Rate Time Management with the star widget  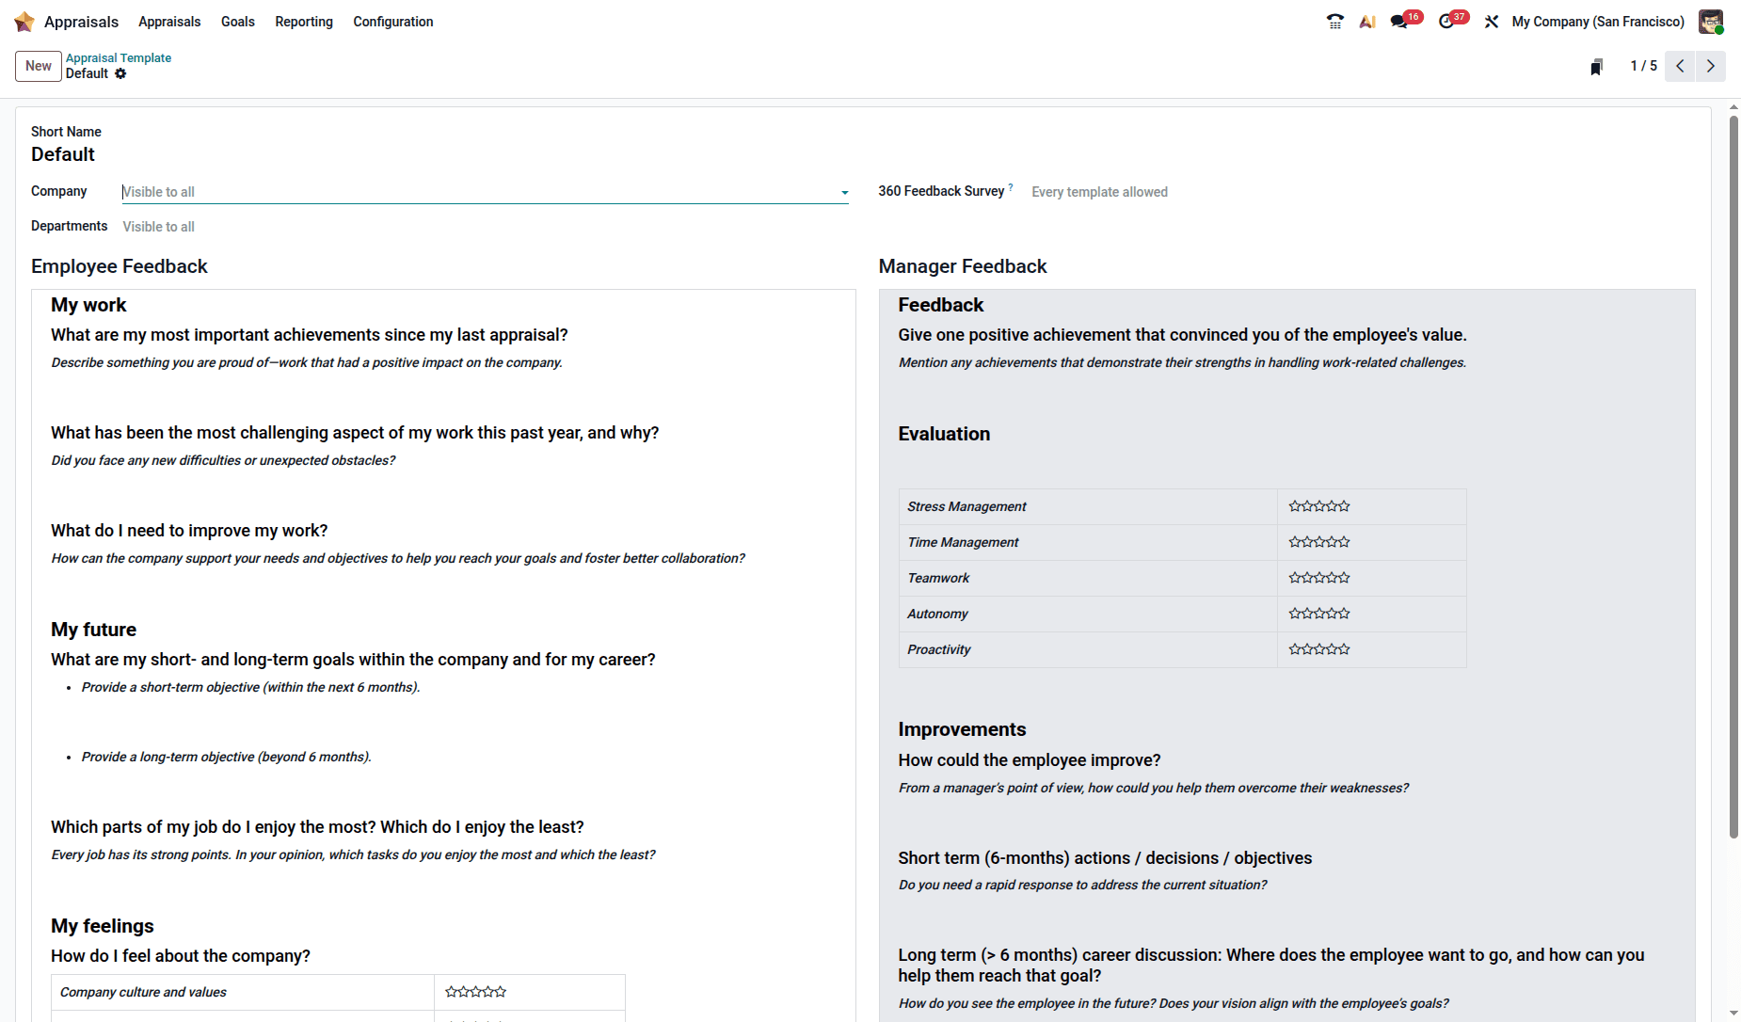(x=1319, y=542)
